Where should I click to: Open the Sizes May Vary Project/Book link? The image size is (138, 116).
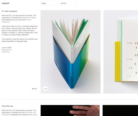19,114
